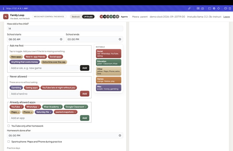Click the code brackets icon in the blue bar

click(x=225, y=8)
